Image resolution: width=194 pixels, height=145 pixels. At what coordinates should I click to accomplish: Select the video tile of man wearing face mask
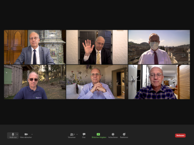coord(159,47)
